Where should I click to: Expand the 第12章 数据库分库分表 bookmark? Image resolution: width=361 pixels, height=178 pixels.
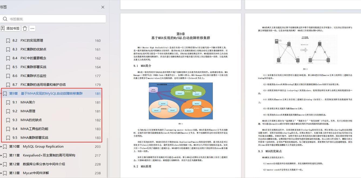tap(1, 164)
